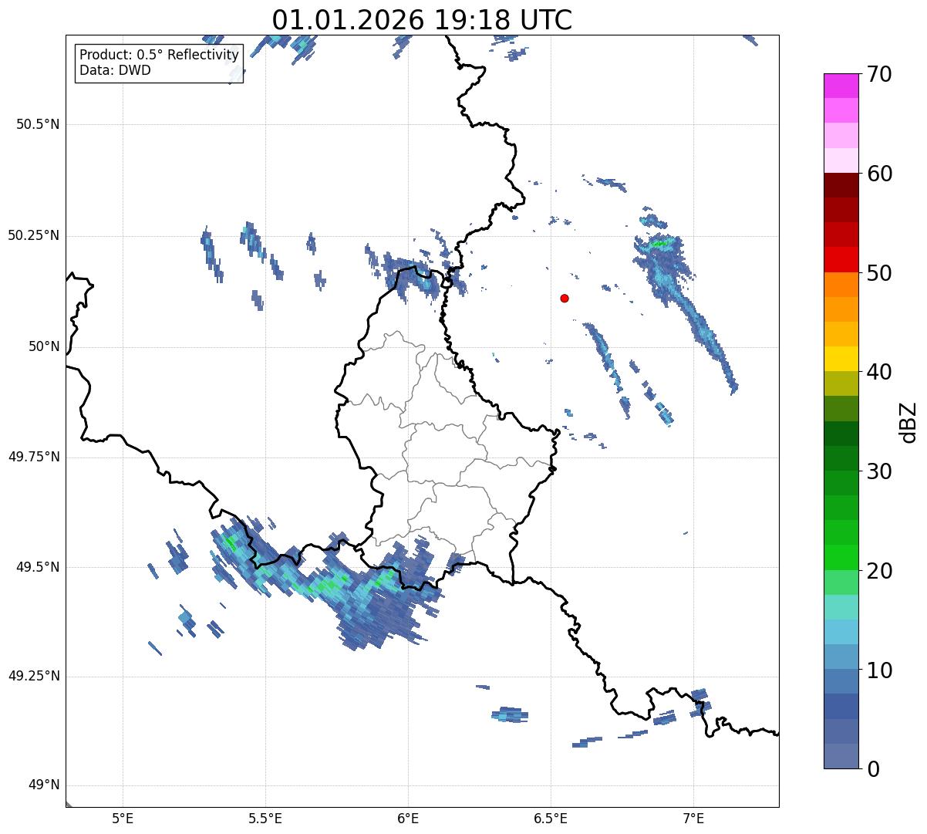The height and width of the screenshot is (834, 927).
Task: Click the red station marker dot
Action: 565,298
